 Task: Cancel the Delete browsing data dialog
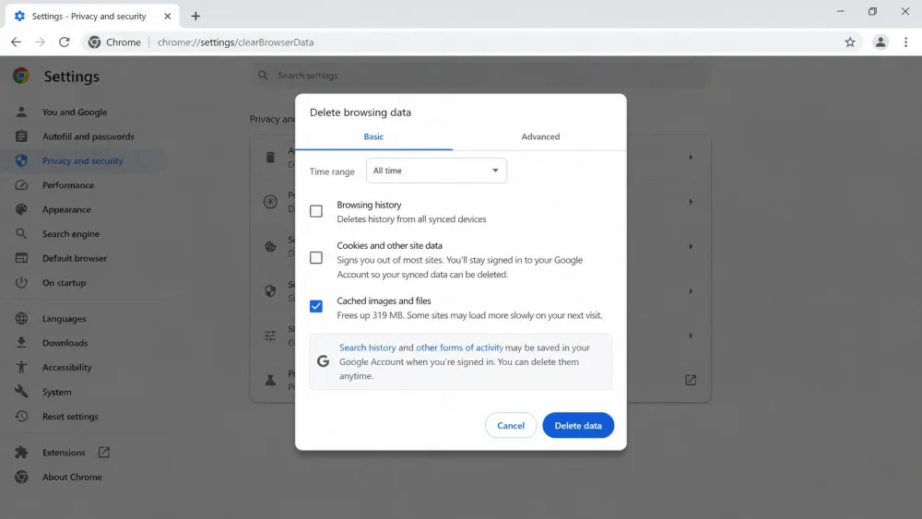pyautogui.click(x=511, y=426)
